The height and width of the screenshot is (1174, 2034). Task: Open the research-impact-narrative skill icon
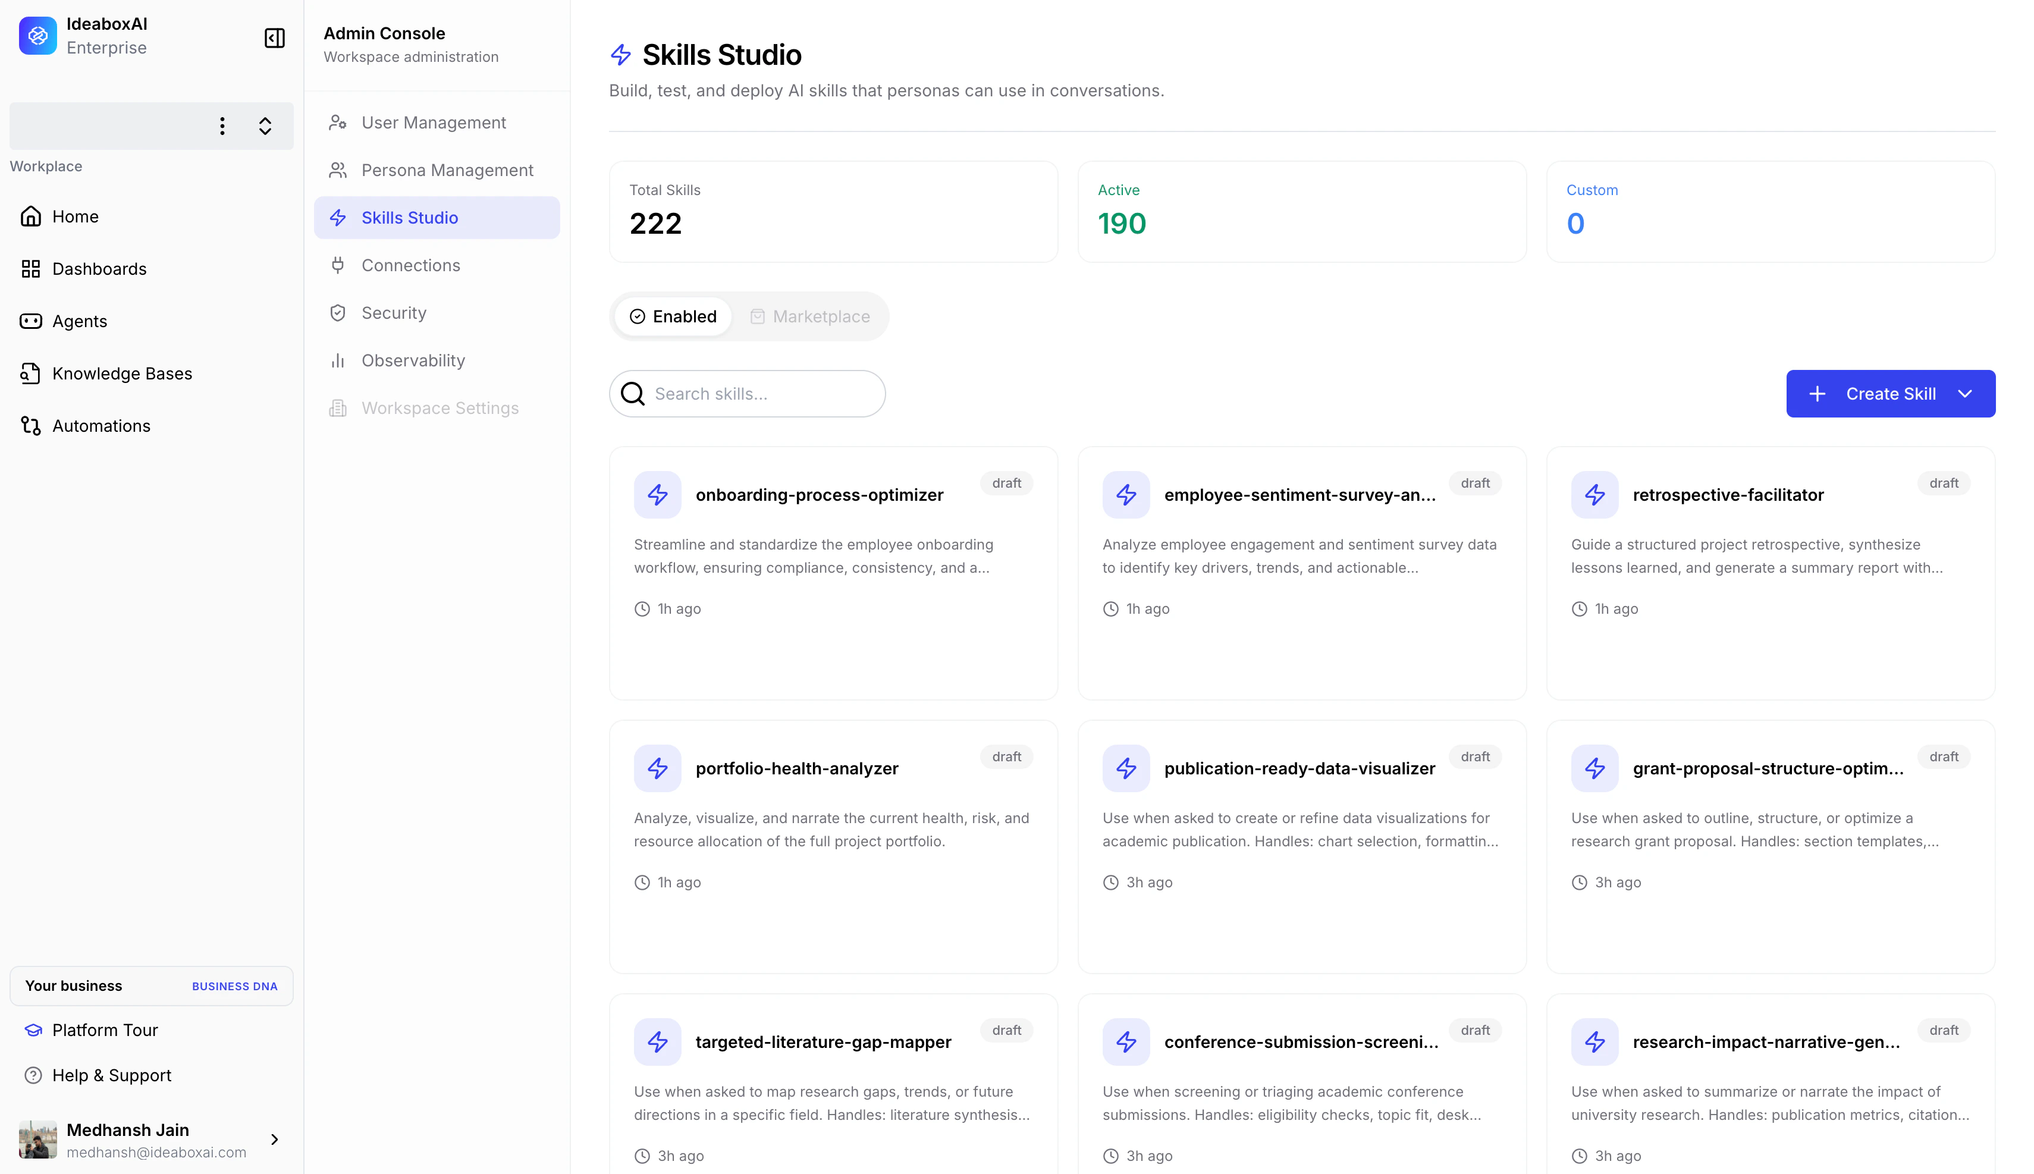(x=1594, y=1041)
